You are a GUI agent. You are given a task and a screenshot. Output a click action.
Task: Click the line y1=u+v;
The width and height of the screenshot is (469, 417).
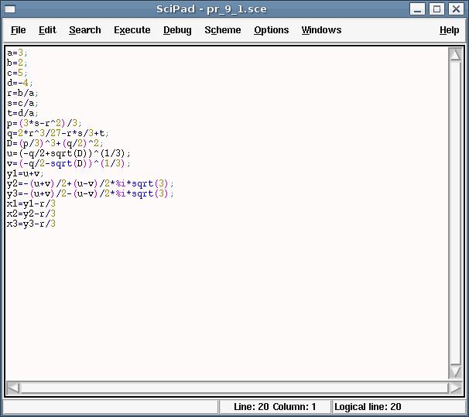pyautogui.click(x=25, y=173)
